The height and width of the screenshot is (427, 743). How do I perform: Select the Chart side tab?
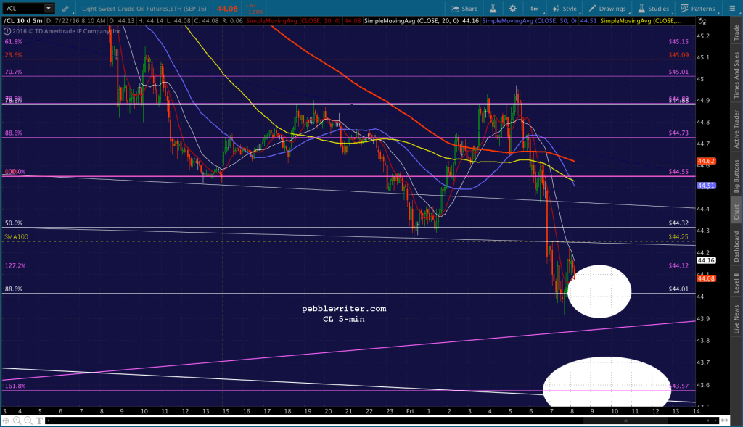click(736, 212)
